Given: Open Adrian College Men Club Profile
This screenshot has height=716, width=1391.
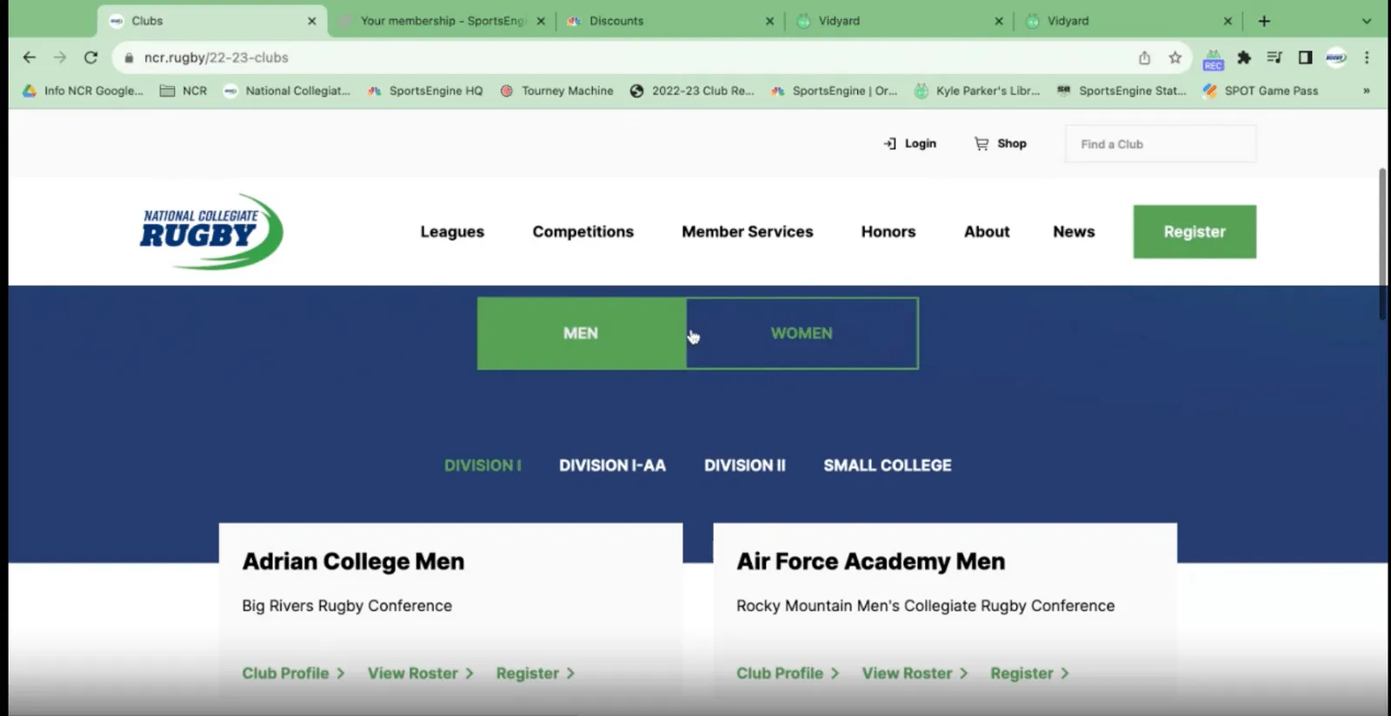Looking at the screenshot, I should click(x=293, y=673).
